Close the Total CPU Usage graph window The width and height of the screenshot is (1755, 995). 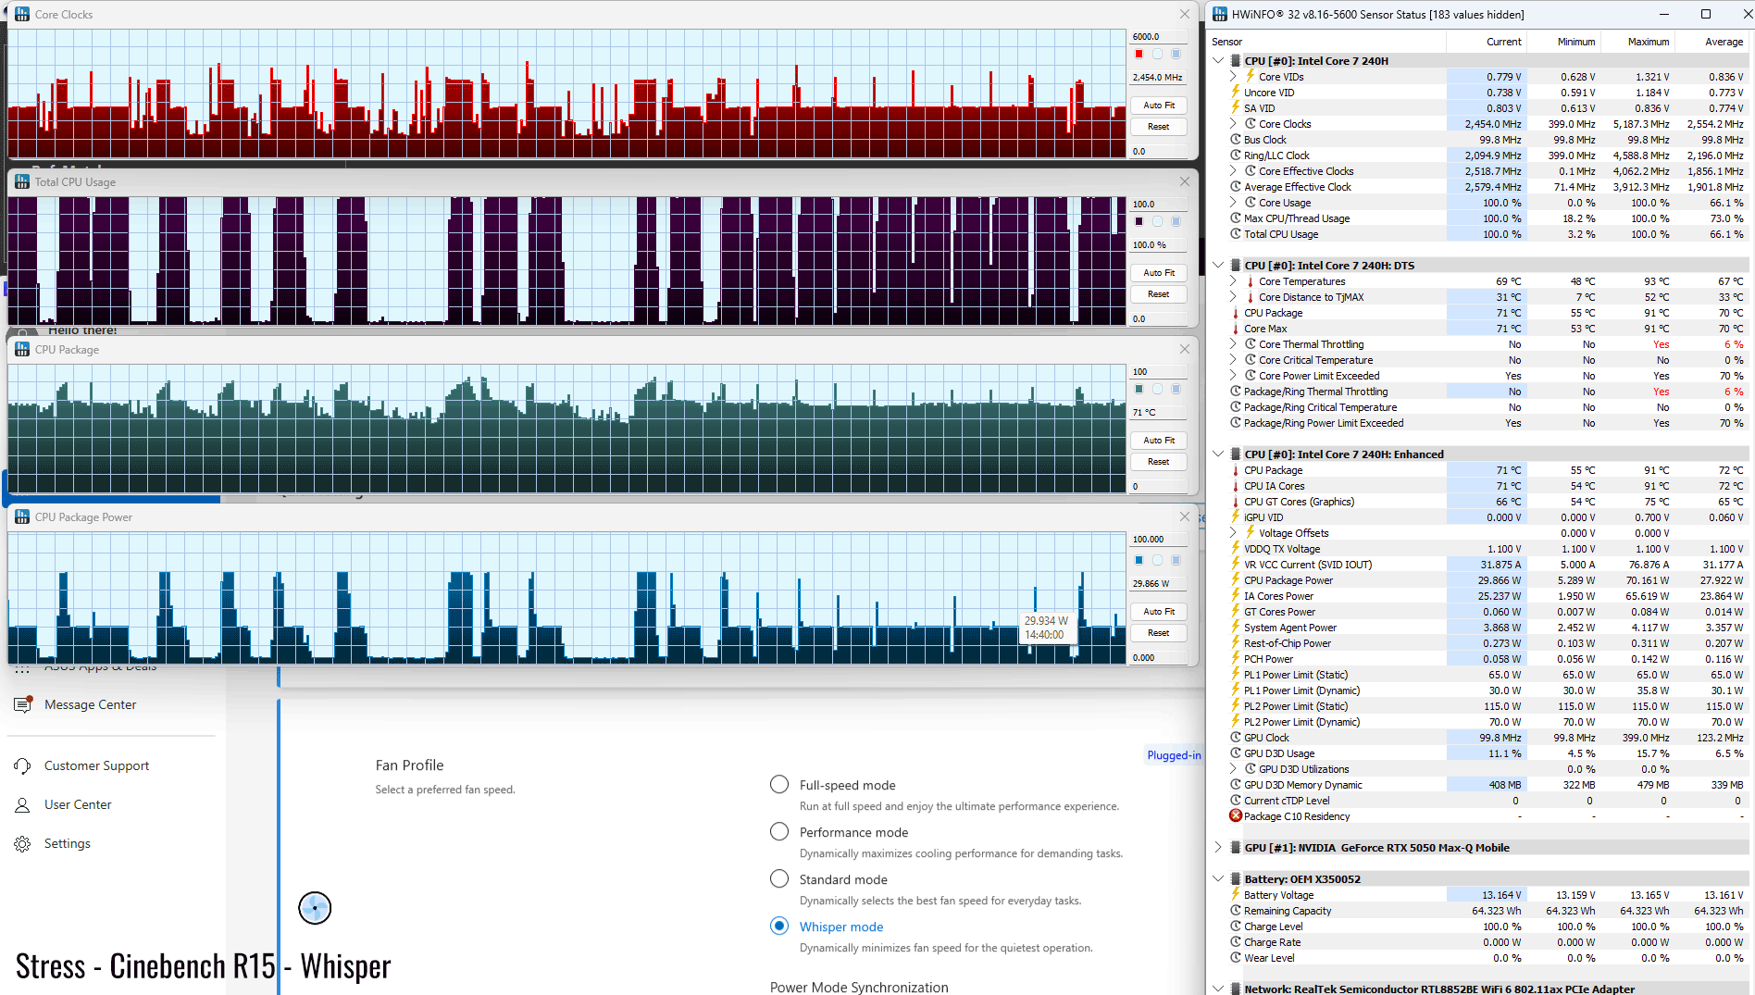(1185, 182)
